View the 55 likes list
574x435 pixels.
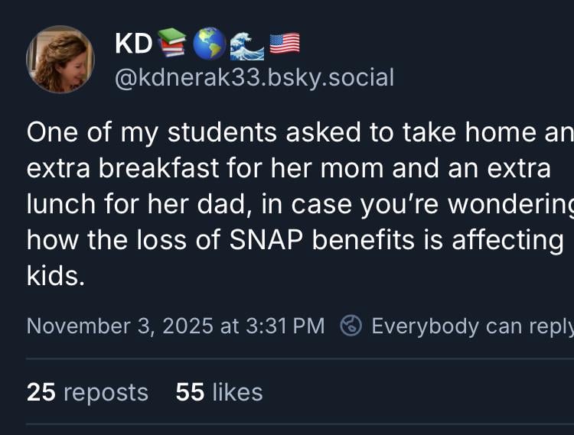tap(219, 392)
